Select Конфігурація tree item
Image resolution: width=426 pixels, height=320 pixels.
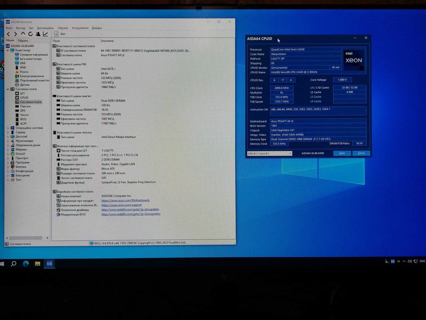click(22, 171)
